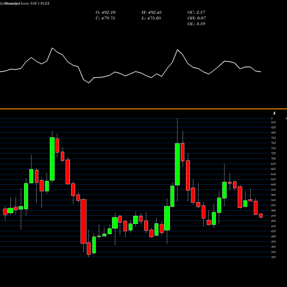
Task: Click the 805 price axis label
Action: tap(273, 133)
